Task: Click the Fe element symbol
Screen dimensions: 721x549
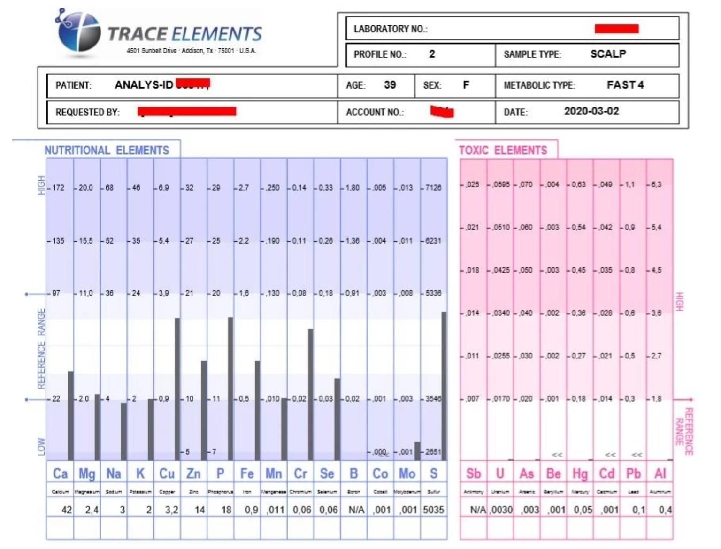Action: (247, 473)
